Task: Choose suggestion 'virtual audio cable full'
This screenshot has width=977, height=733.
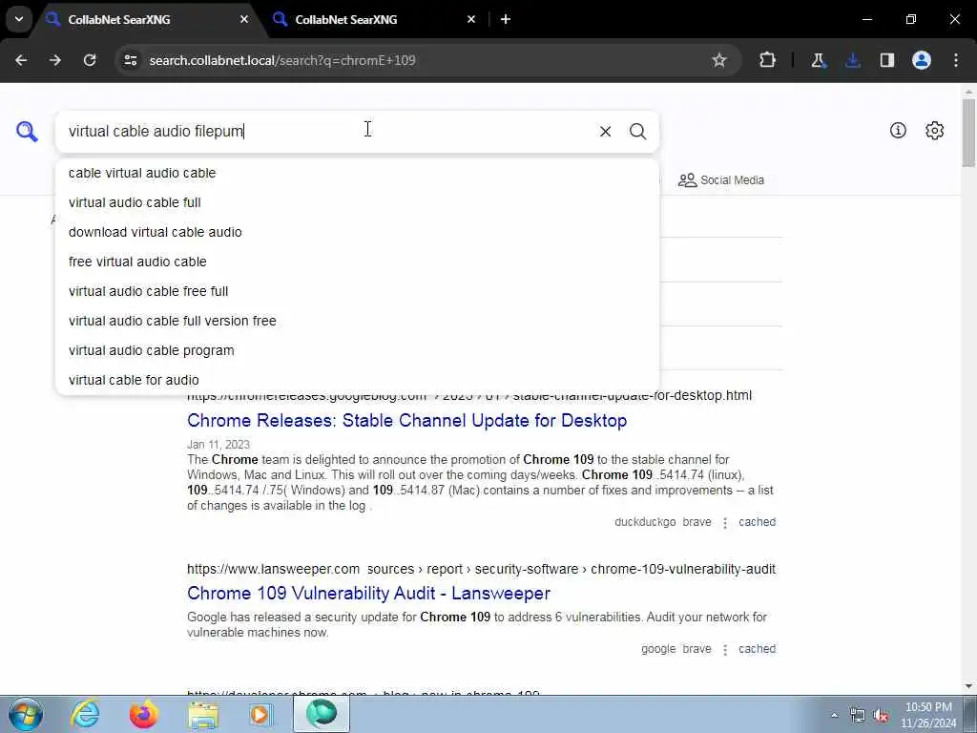Action: click(x=357, y=202)
